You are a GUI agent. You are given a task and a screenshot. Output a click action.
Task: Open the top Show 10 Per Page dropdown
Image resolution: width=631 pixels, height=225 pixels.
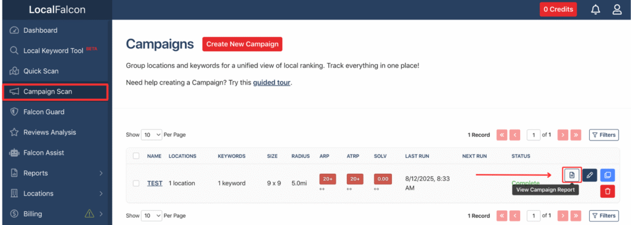coord(152,135)
